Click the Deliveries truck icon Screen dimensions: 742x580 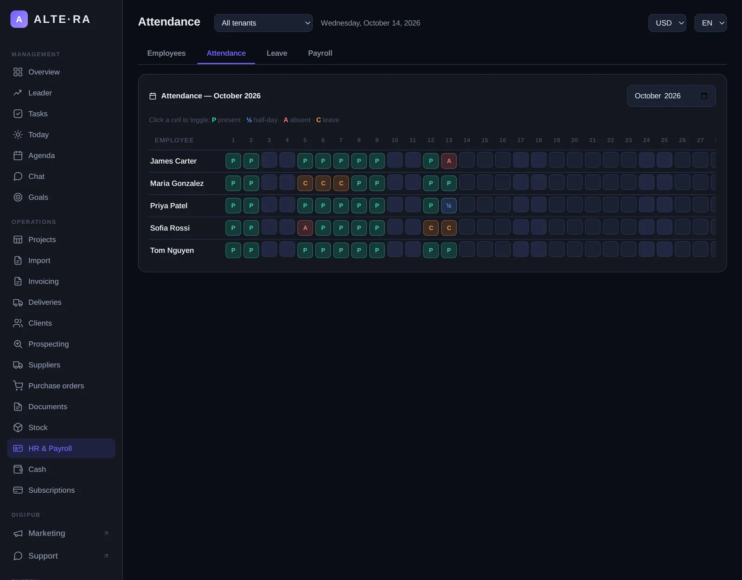click(18, 302)
